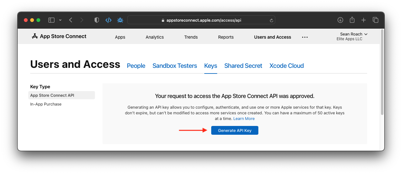402x174 pixels.
Task: Switch to the People tab
Action: [x=136, y=66]
